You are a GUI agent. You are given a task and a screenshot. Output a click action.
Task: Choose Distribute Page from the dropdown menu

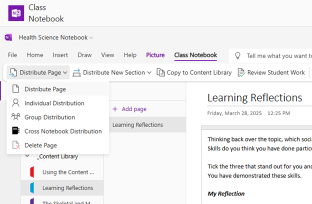click(x=57, y=89)
